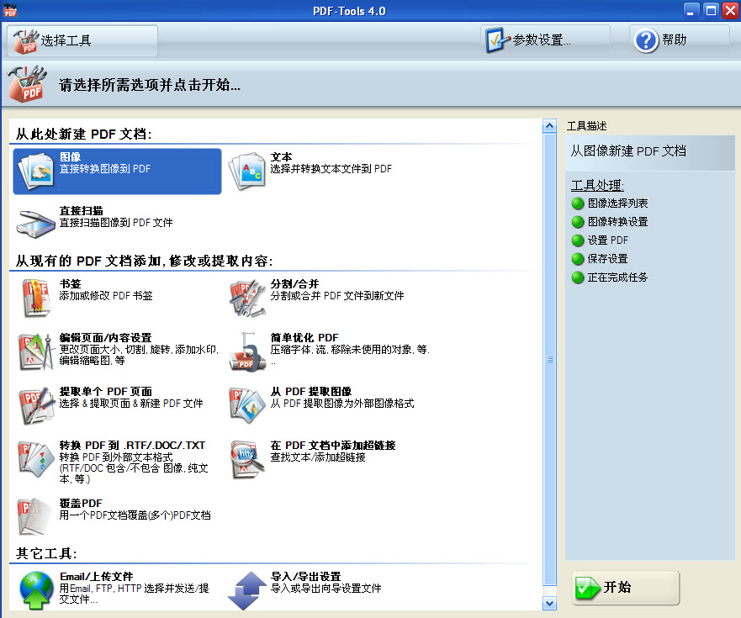The width and height of the screenshot is (741, 618).
Task: Click 导入或导出向导设置文件 description
Action: [326, 589]
